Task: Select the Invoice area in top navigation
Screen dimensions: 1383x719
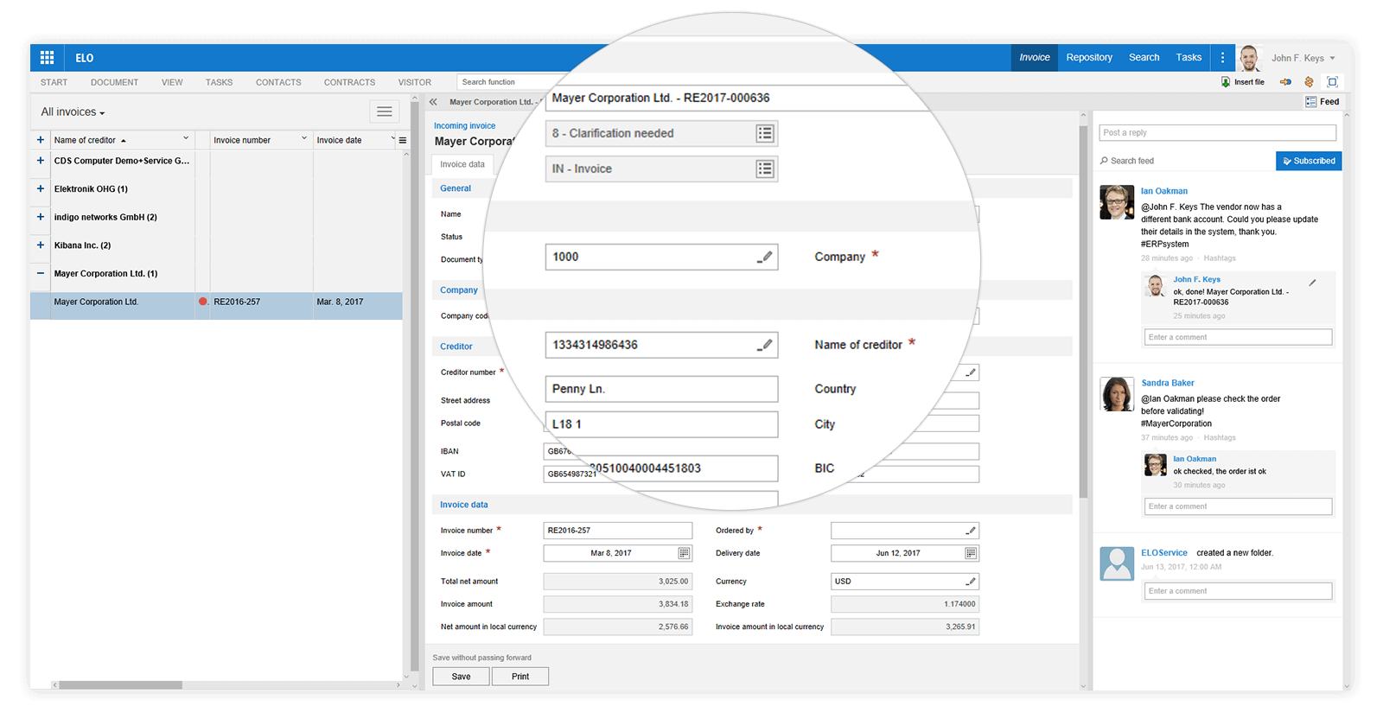Action: click(1035, 58)
